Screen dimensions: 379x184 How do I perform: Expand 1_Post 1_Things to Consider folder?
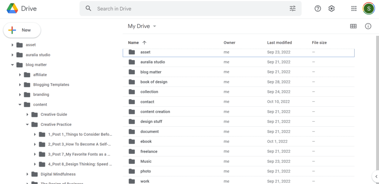pos(35,134)
